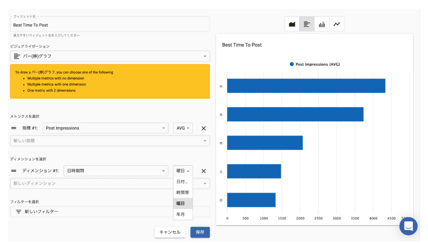Click the キャンセル button

170,232
